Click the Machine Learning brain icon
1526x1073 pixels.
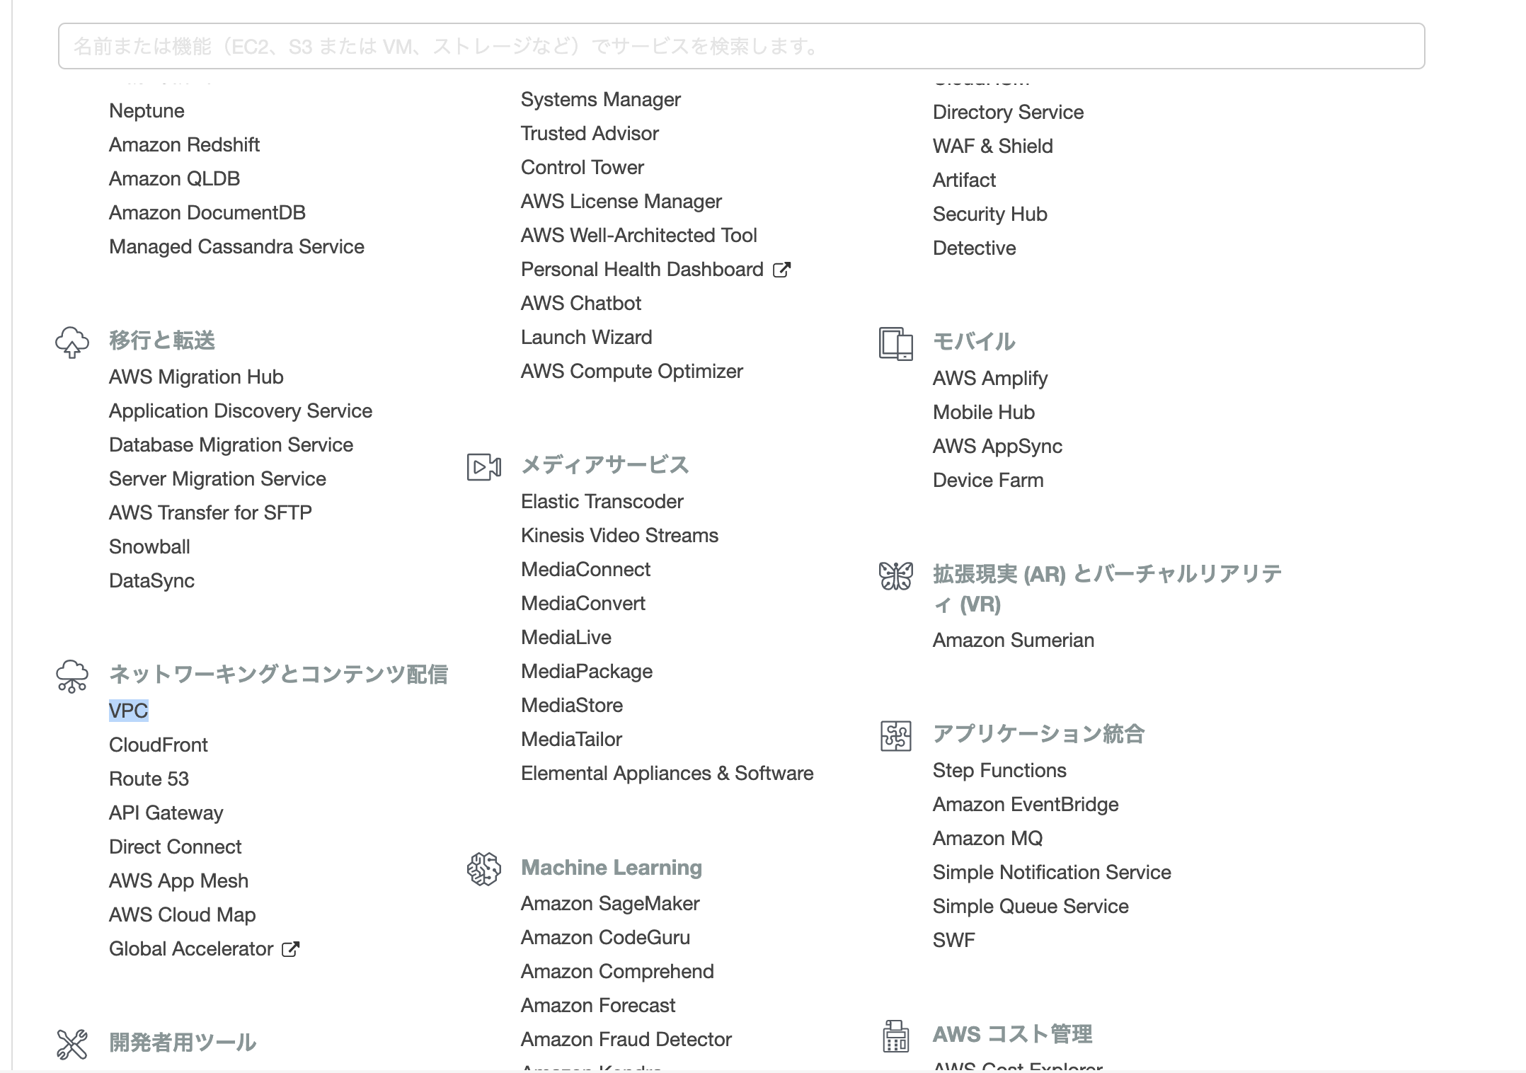pos(484,868)
